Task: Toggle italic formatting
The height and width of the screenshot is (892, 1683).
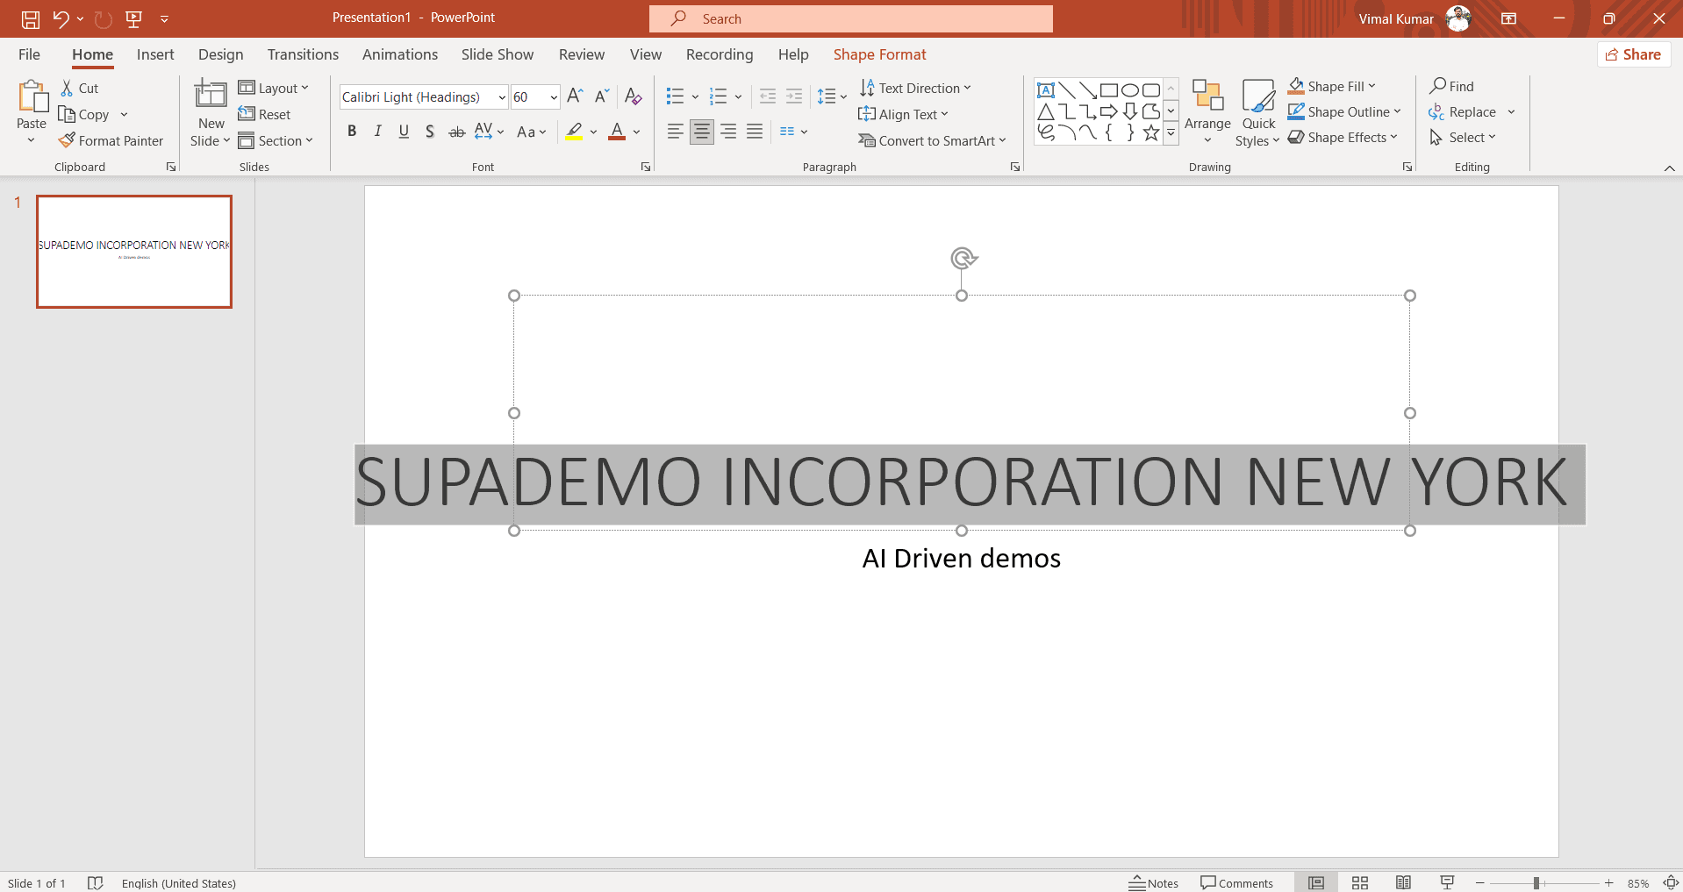Action: coord(377,131)
